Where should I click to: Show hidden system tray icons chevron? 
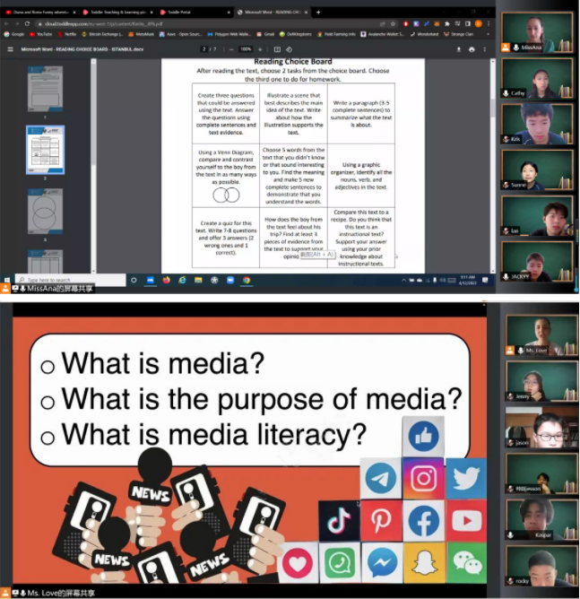pos(403,281)
